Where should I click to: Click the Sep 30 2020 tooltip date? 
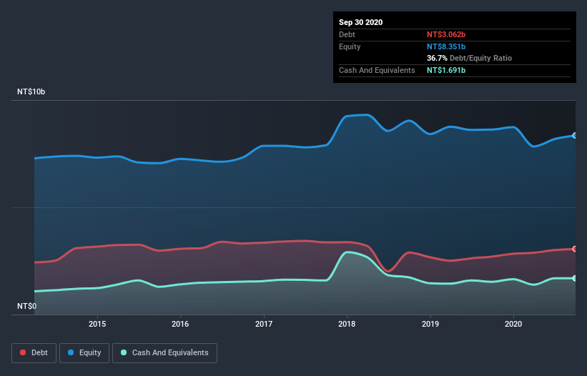tap(360, 22)
